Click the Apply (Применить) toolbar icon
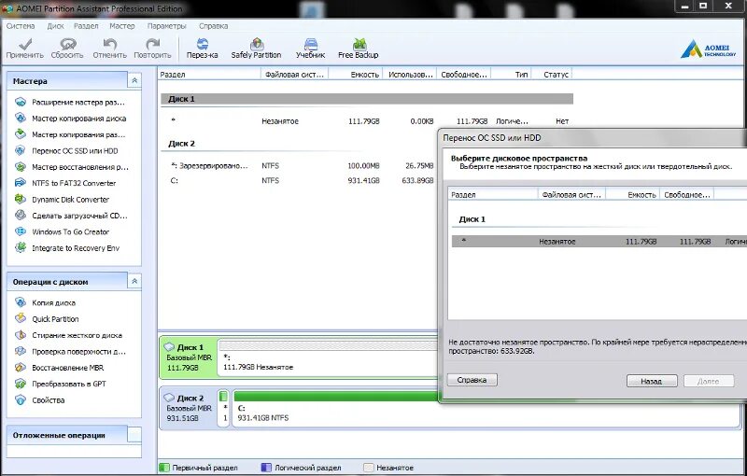 tap(25, 44)
